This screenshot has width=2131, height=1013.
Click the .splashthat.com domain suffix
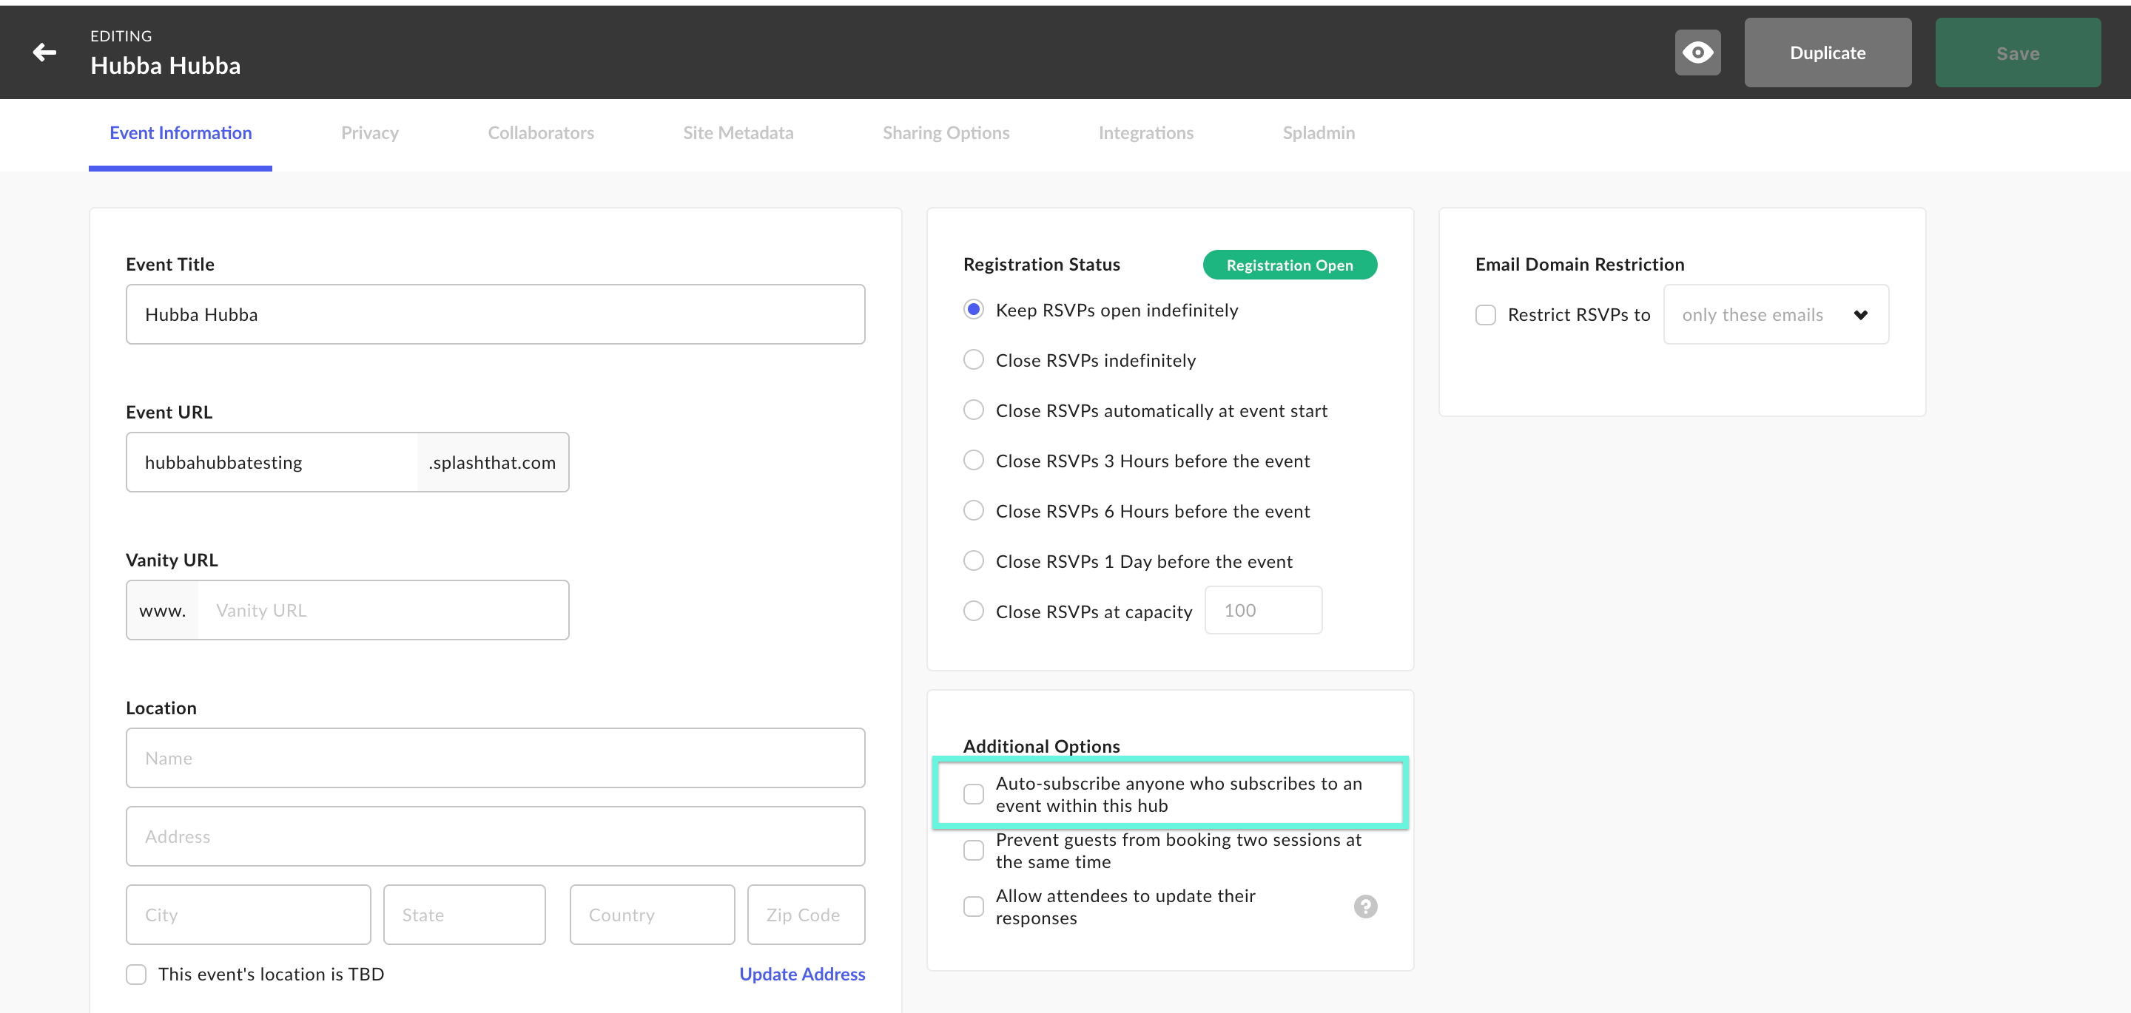click(x=492, y=462)
